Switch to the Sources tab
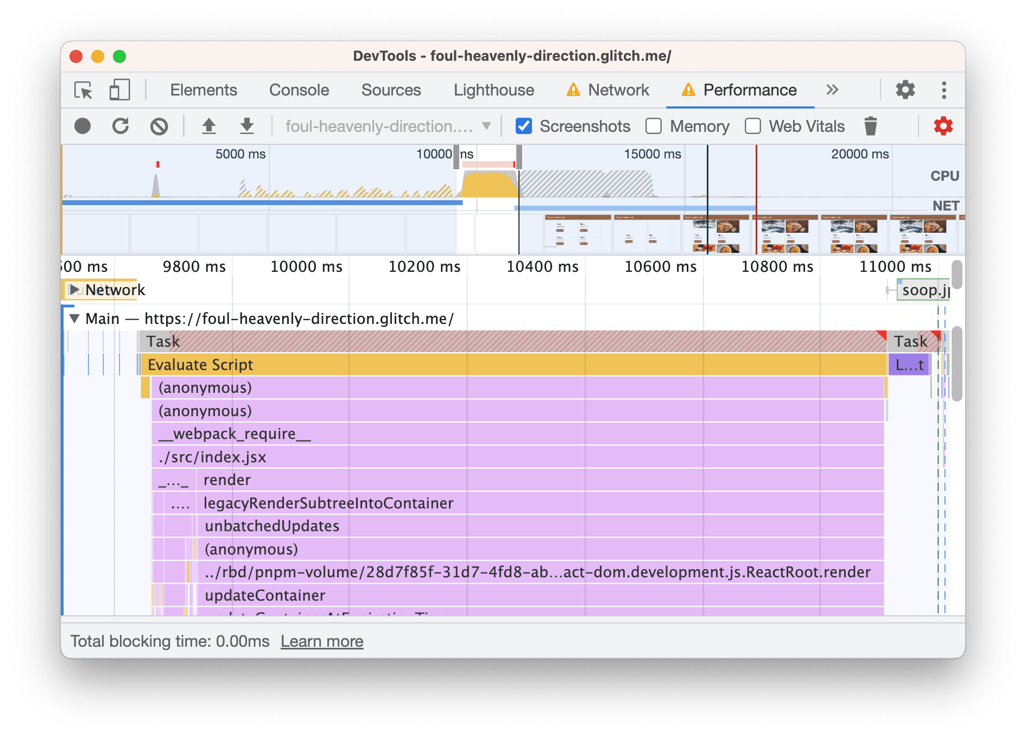Viewport: 1026px width, 739px height. (x=391, y=90)
